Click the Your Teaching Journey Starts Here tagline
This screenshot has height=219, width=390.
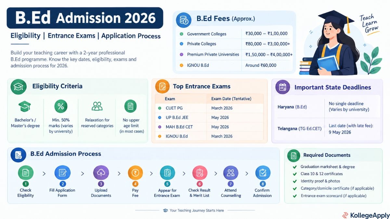[x=197, y=211]
